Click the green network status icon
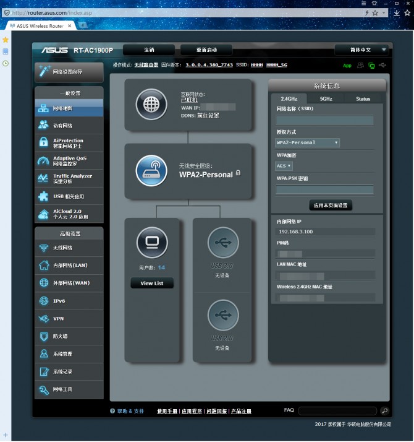The width and height of the screenshot is (414, 442). point(371,66)
